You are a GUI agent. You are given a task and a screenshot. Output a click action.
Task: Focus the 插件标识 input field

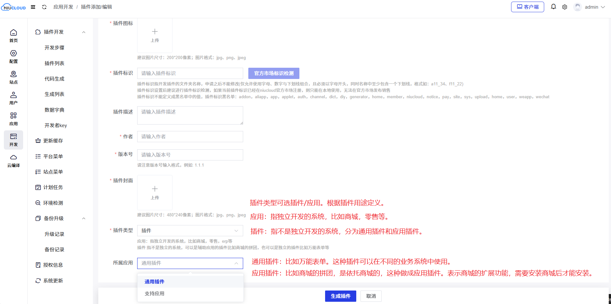(190, 73)
